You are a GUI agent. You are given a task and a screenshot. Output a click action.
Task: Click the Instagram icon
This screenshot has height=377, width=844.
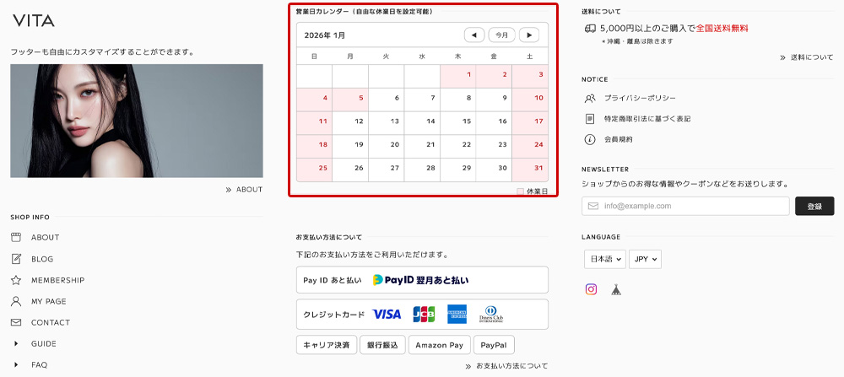(592, 289)
